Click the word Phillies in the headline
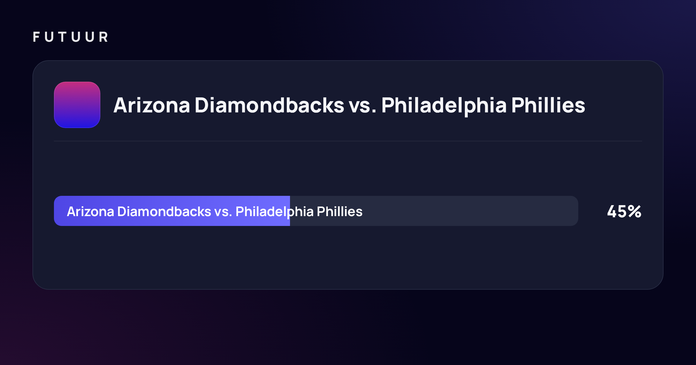 [548, 105]
